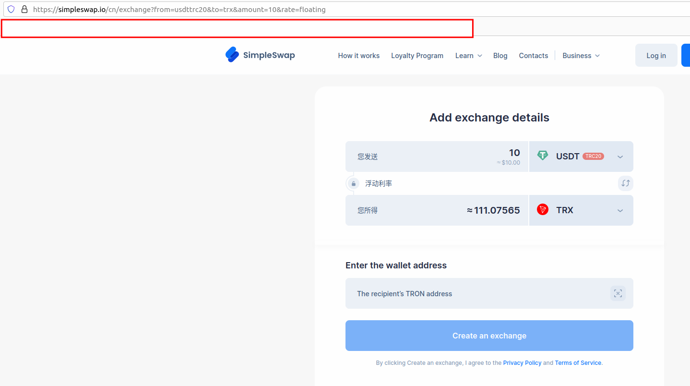Click the 浮动利率 floating rate label
The width and height of the screenshot is (690, 386).
tap(379, 183)
